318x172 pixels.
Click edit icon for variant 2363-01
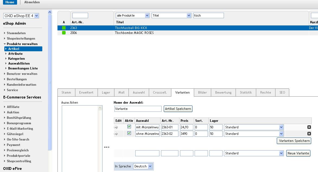pos(116,127)
